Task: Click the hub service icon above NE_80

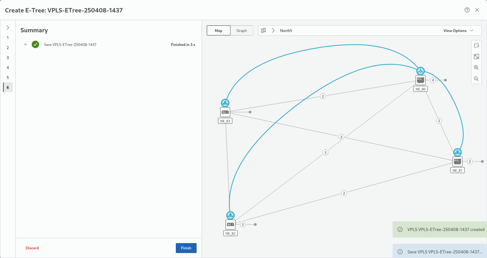Action: (421, 71)
